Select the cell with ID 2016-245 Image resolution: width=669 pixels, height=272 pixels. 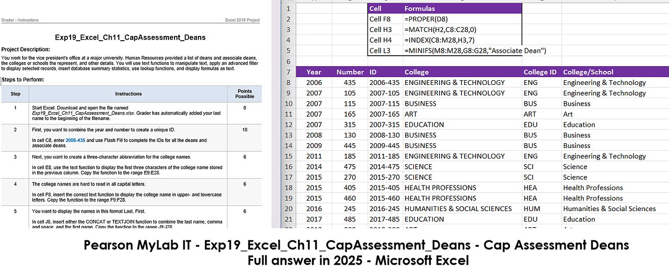[x=385, y=208]
